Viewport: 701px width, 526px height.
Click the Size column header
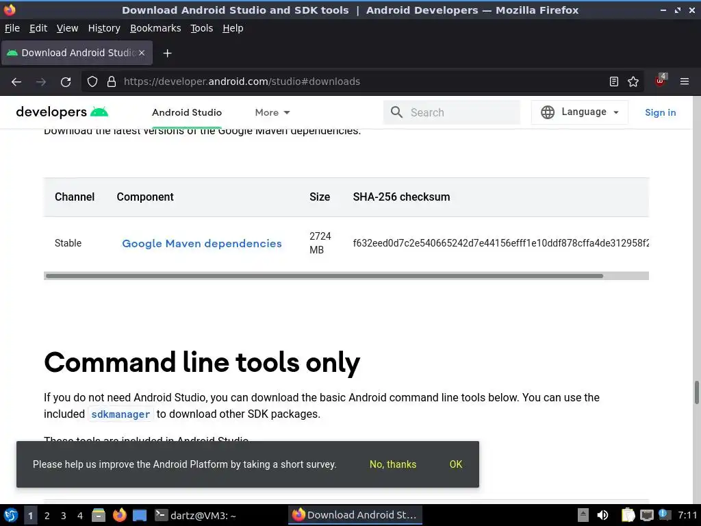320,197
